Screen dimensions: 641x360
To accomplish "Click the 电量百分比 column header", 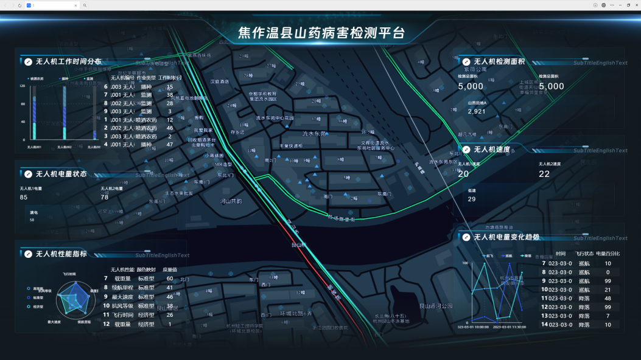I will [x=608, y=254].
